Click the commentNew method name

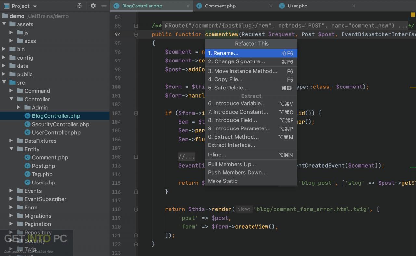tap(222, 34)
